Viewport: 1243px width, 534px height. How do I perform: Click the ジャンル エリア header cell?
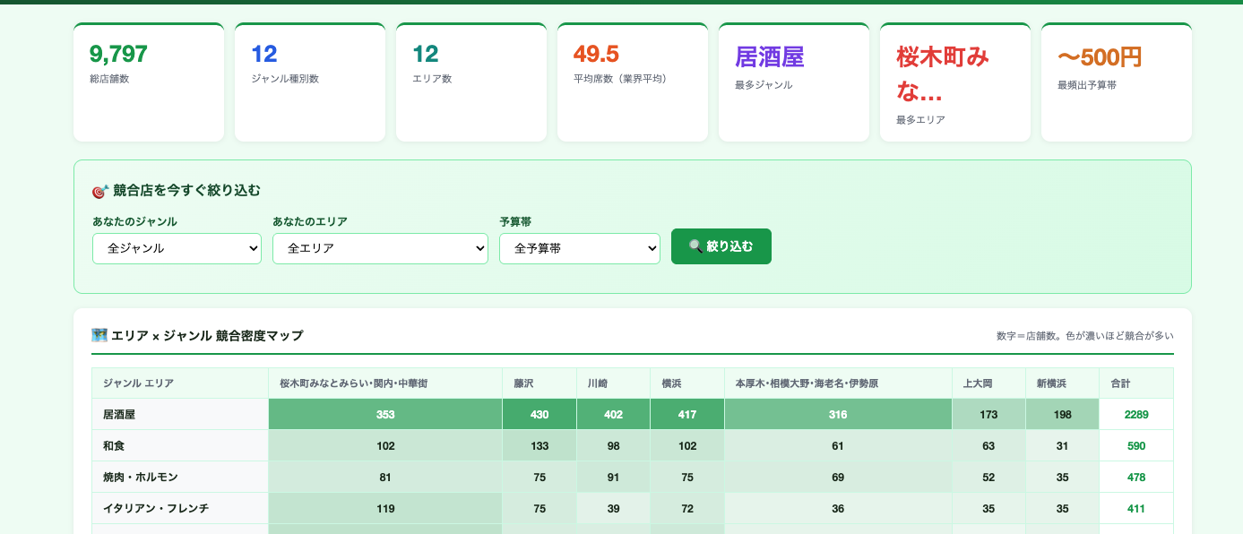click(180, 383)
